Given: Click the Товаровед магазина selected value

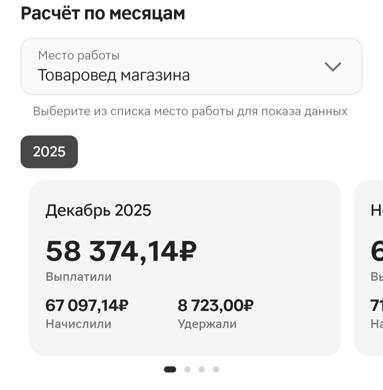Looking at the screenshot, I should click(114, 75).
